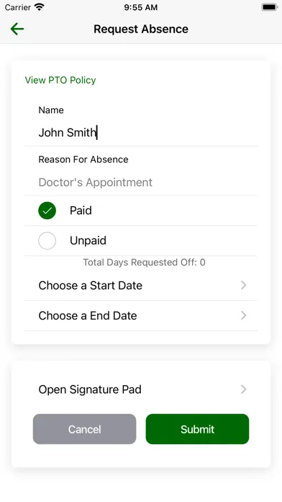The width and height of the screenshot is (282, 502).
Task: Submit the absence request
Action: click(197, 429)
